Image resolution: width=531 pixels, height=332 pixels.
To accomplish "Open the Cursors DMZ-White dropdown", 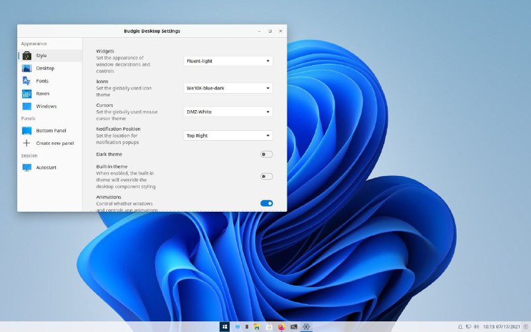I will [228, 112].
